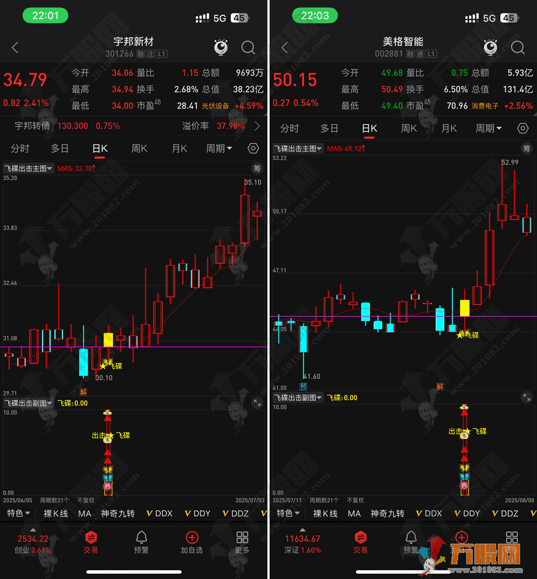The image size is (537, 579).
Task: Tap the 筹 chip-distribution icon on 美格智能 chart
Action: click(x=527, y=149)
